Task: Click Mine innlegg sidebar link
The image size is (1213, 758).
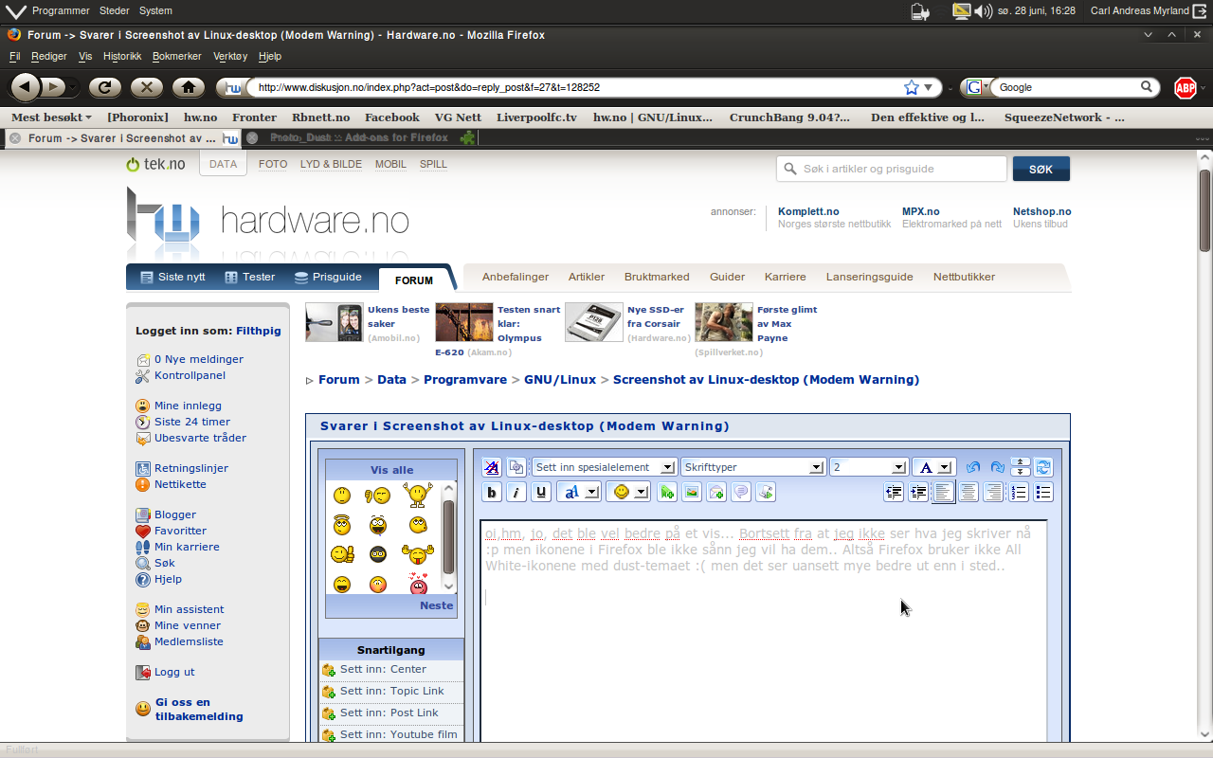Action: pyautogui.click(x=188, y=406)
